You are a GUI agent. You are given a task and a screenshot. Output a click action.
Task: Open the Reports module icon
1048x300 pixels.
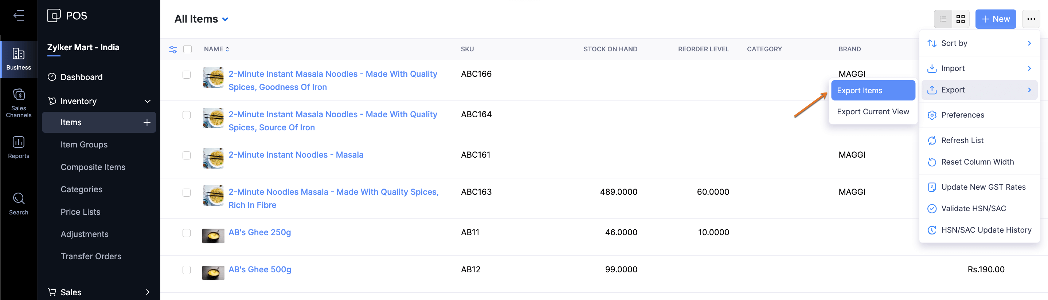pyautogui.click(x=19, y=147)
